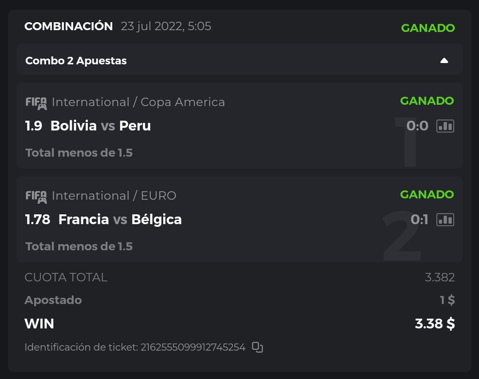Click the FIFA icon beside EURO
The width and height of the screenshot is (479, 379).
pyautogui.click(x=36, y=197)
